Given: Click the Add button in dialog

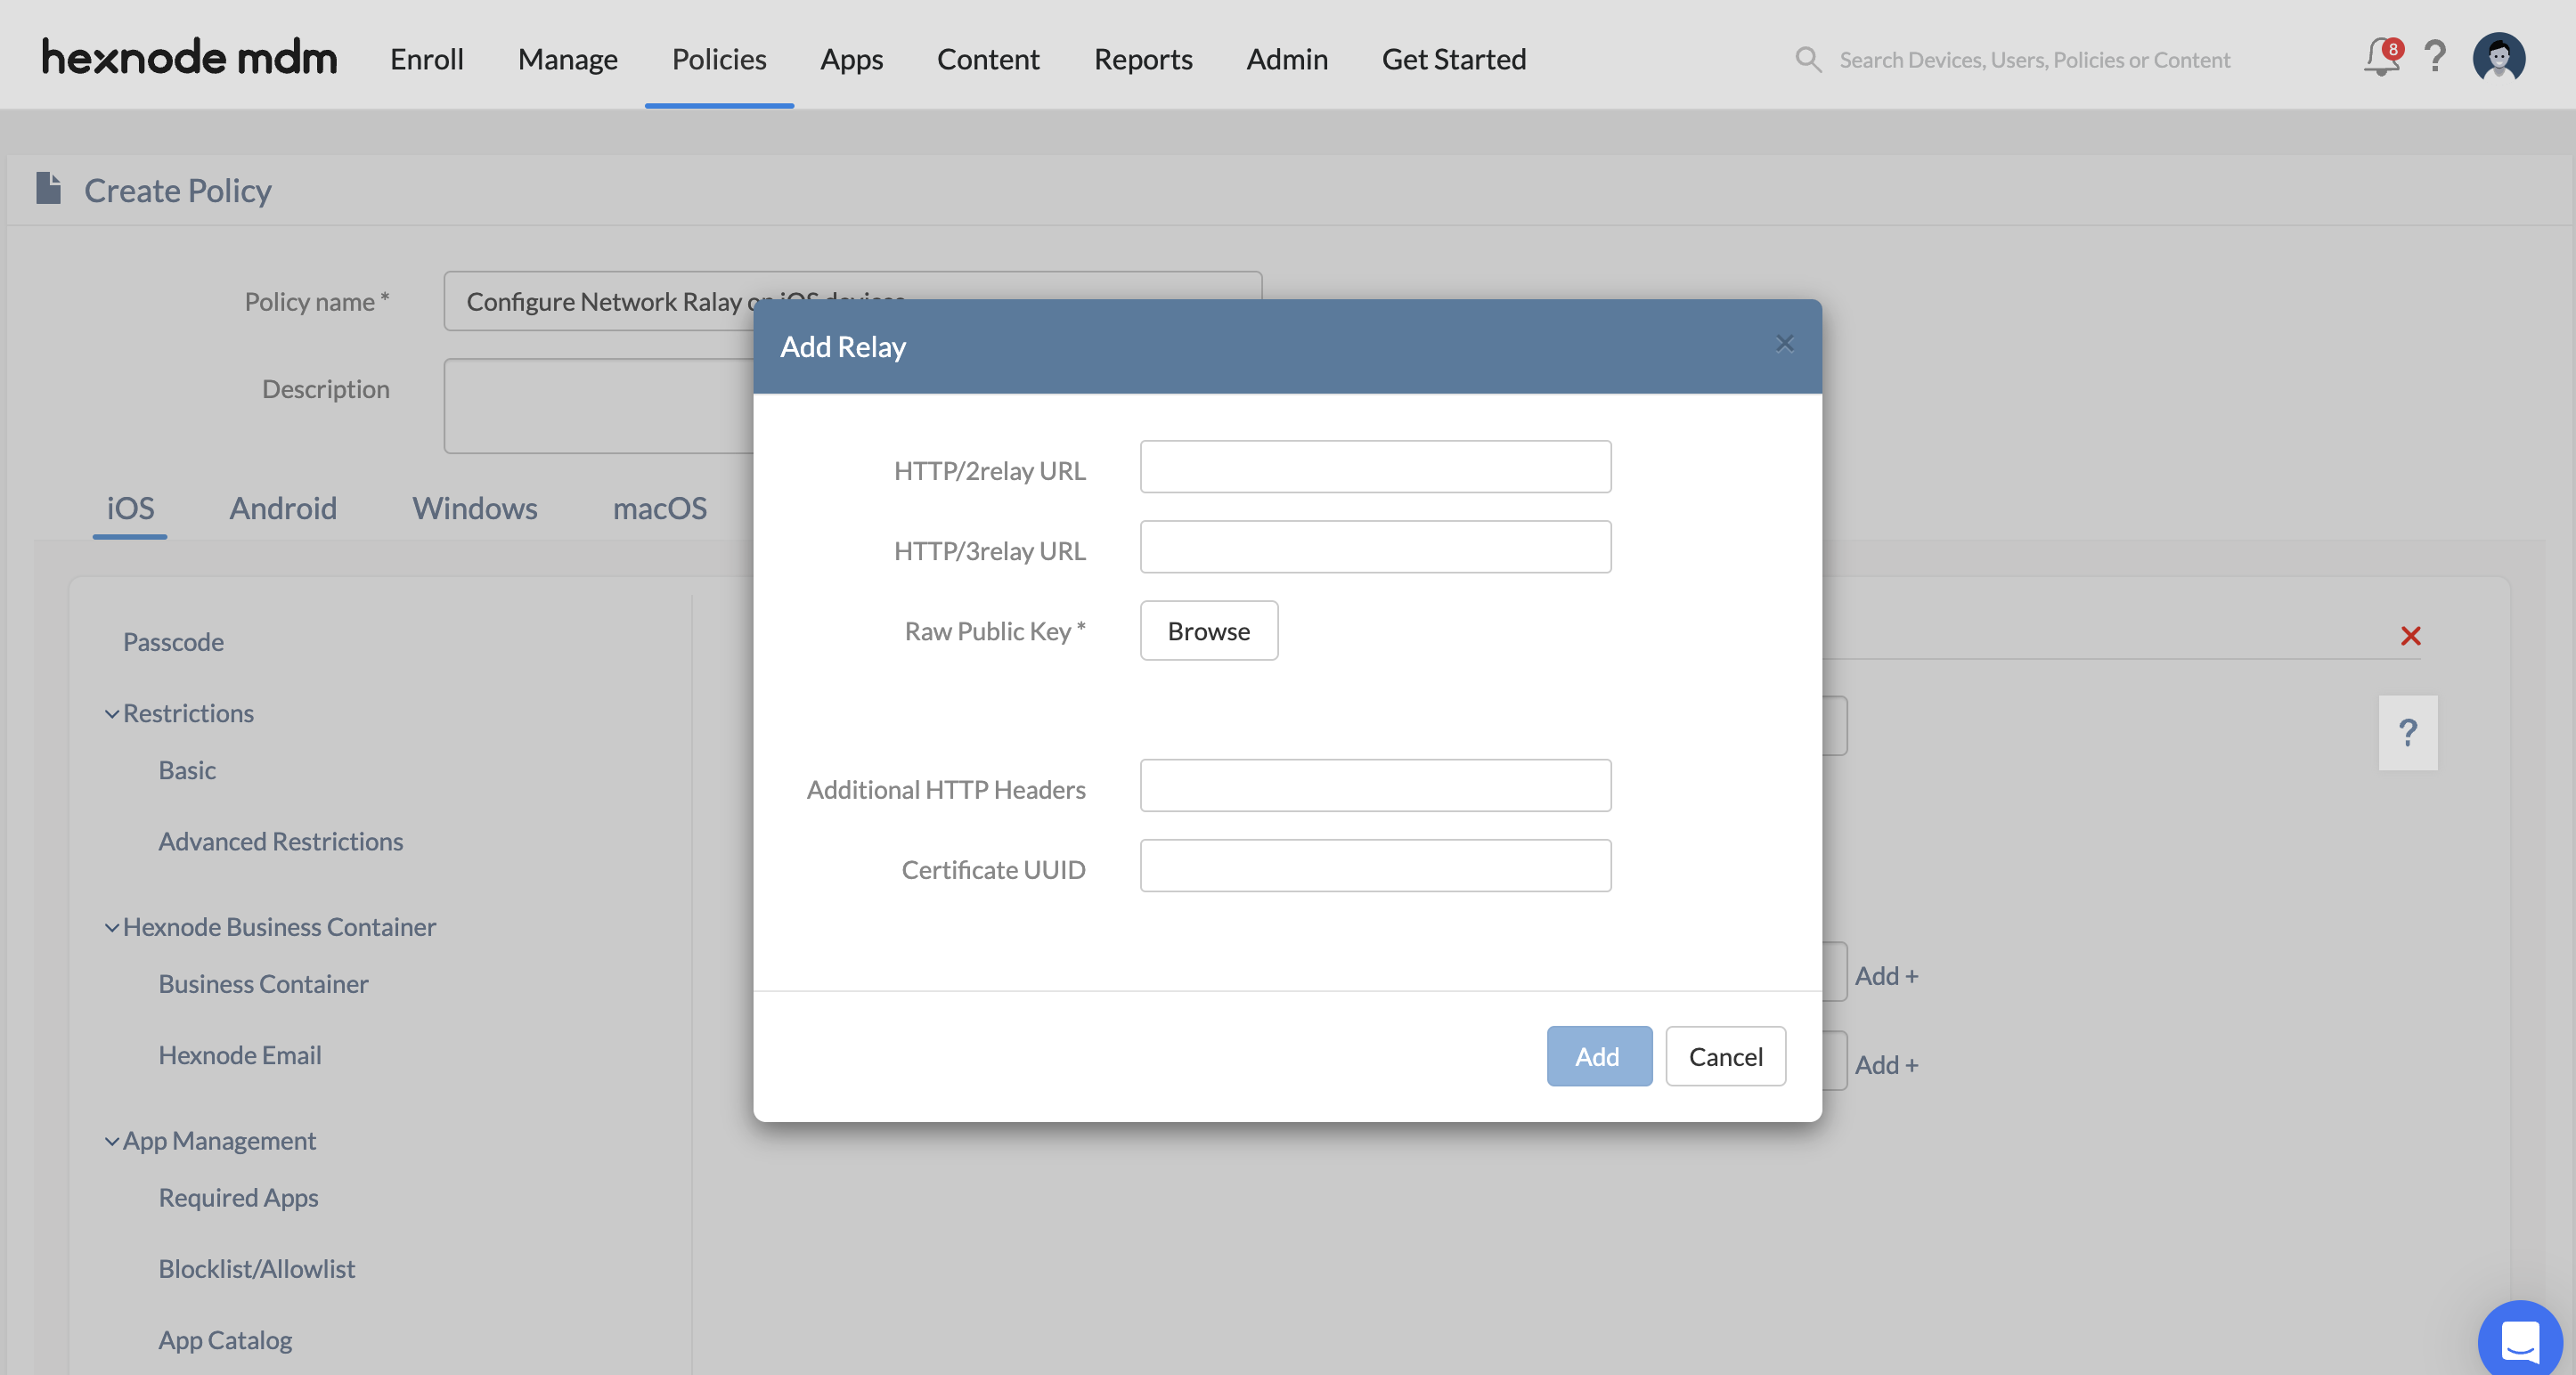Looking at the screenshot, I should 1599,1056.
